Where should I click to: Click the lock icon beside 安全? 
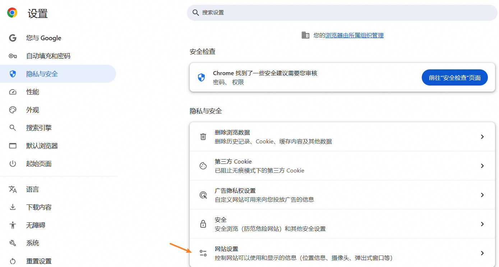coord(203,224)
